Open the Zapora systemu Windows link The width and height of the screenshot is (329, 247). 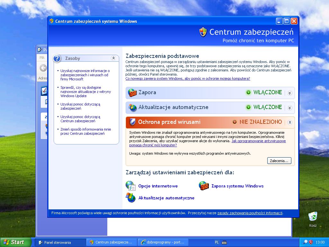(237, 186)
